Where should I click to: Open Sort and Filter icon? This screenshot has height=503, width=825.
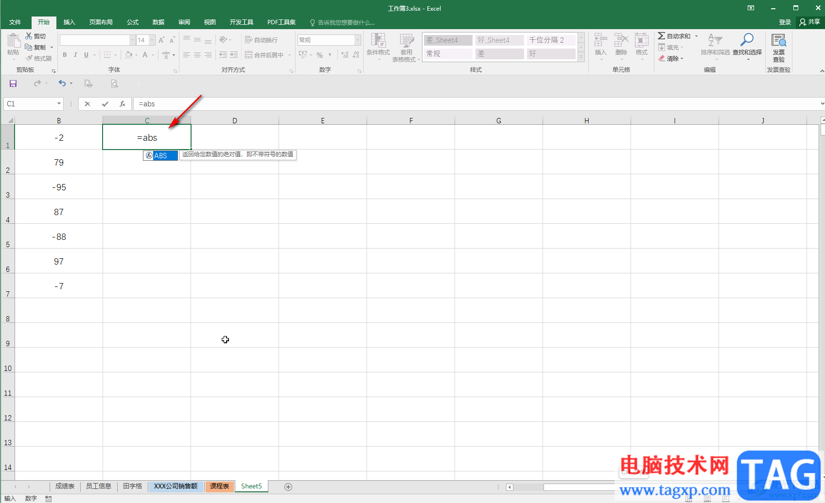(715, 40)
